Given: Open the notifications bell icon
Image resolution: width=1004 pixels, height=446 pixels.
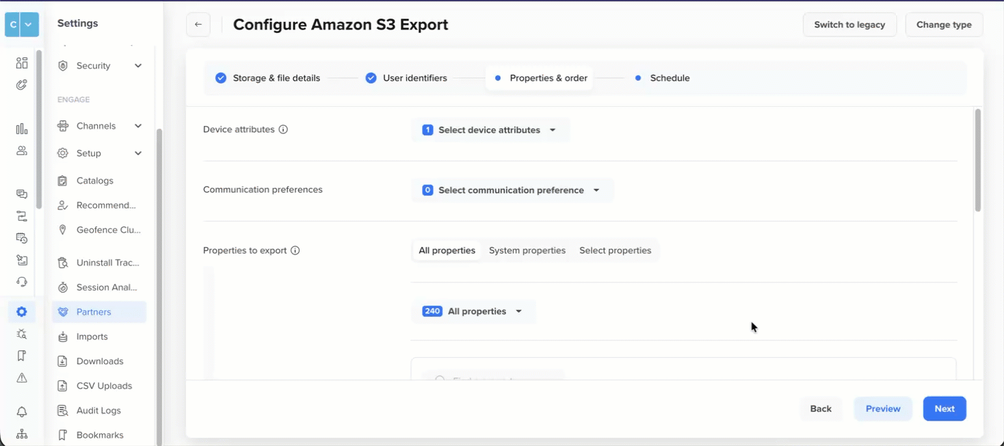Looking at the screenshot, I should (x=21, y=412).
